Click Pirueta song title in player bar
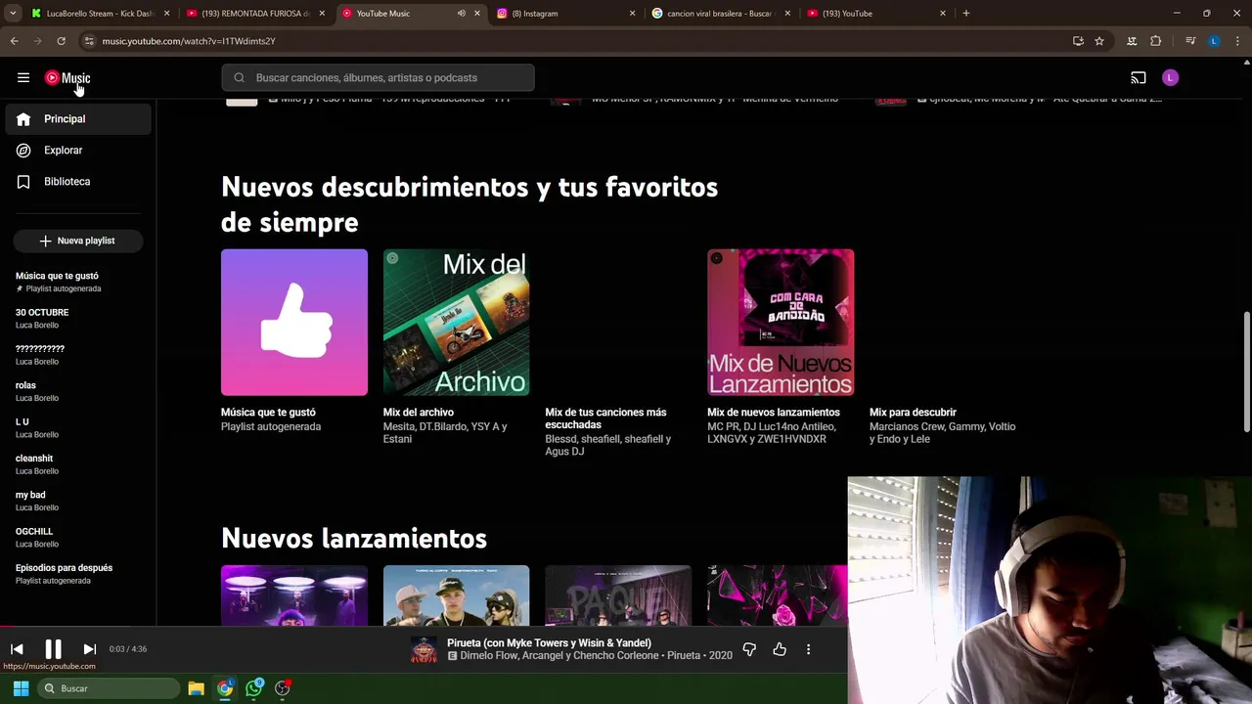This screenshot has width=1252, height=704. [x=549, y=643]
